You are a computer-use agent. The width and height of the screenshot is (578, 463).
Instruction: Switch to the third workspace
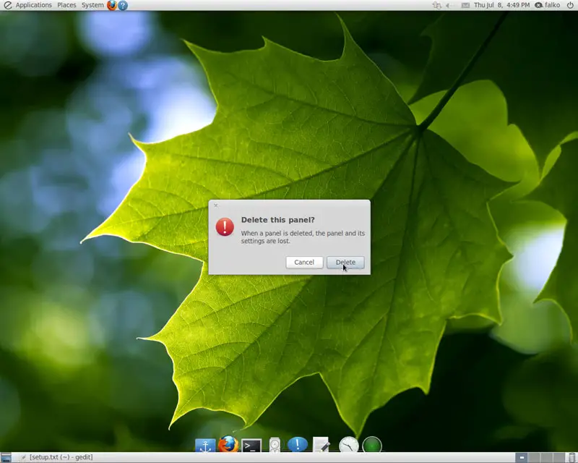tap(547, 457)
